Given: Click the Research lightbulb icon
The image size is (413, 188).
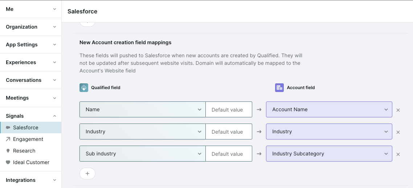Looking at the screenshot, I should pyautogui.click(x=8, y=151).
